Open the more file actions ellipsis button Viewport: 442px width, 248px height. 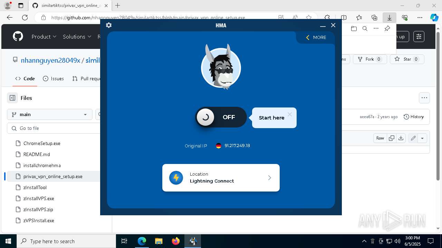pos(424,98)
